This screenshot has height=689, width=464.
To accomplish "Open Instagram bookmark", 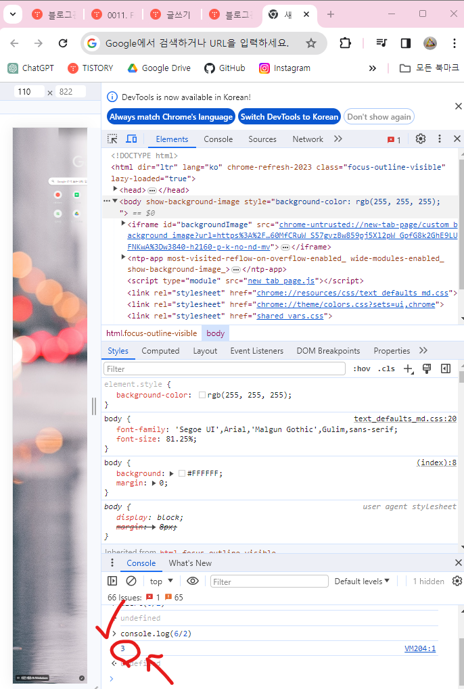I will 285,68.
